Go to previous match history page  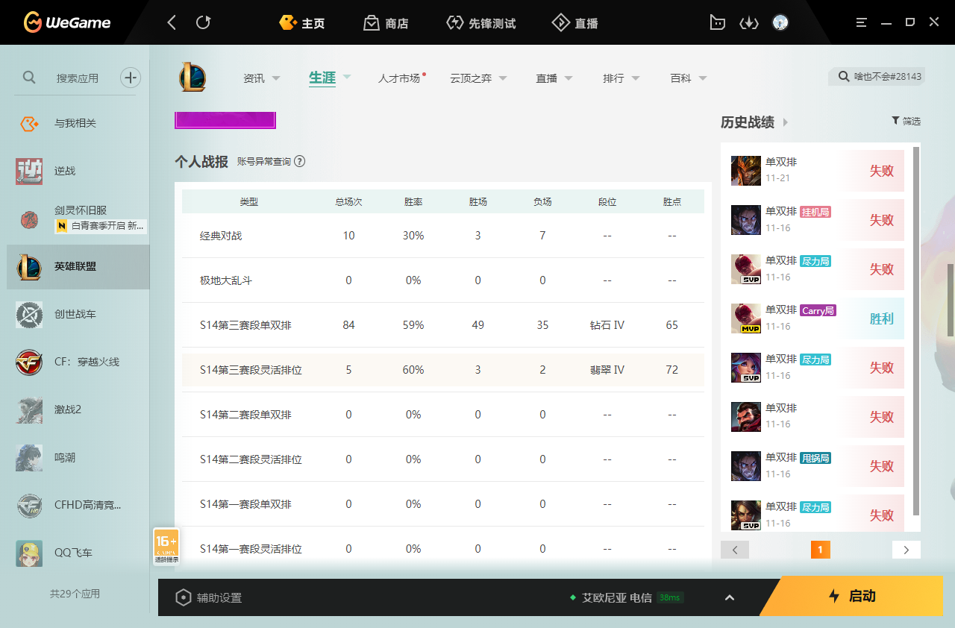coord(735,550)
